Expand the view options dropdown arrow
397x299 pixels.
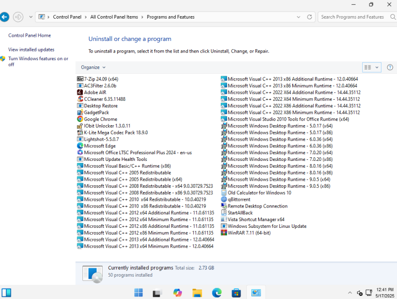(377, 67)
